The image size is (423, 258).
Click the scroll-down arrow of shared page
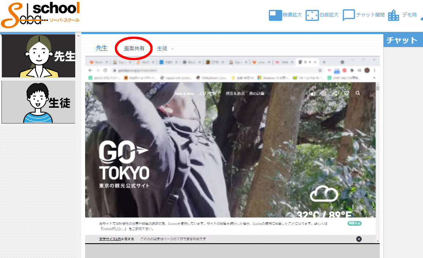(378, 241)
